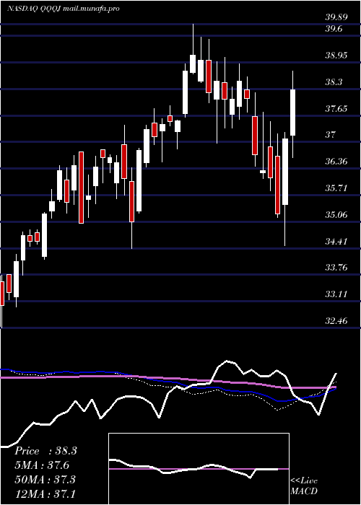Screen dimensions: 361x505
Task: Click the 39.6 price axis label
Action: pyautogui.click(x=334, y=29)
